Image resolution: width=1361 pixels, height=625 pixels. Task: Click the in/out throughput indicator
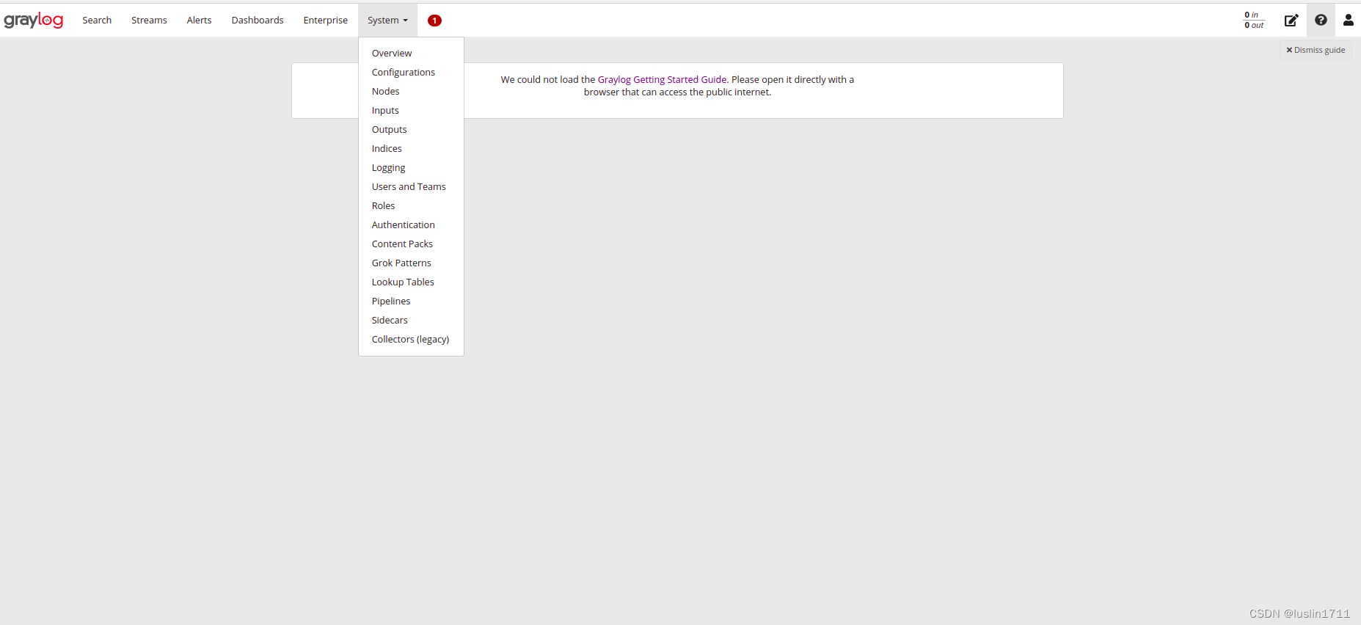click(x=1254, y=20)
